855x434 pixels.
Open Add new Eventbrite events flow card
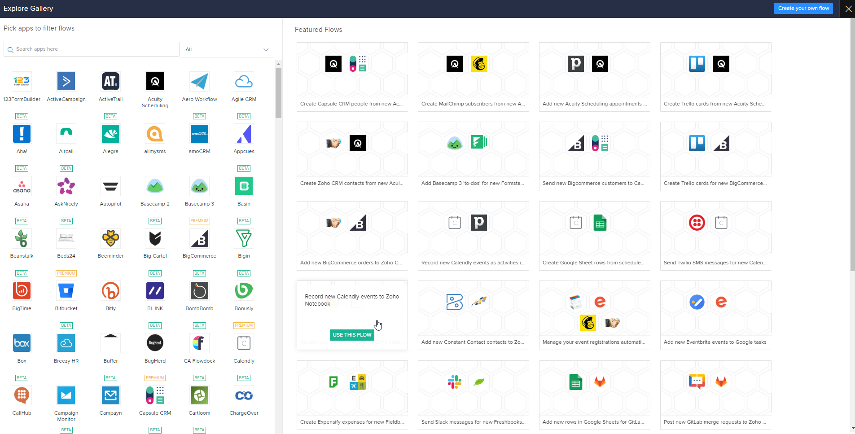coord(716,315)
